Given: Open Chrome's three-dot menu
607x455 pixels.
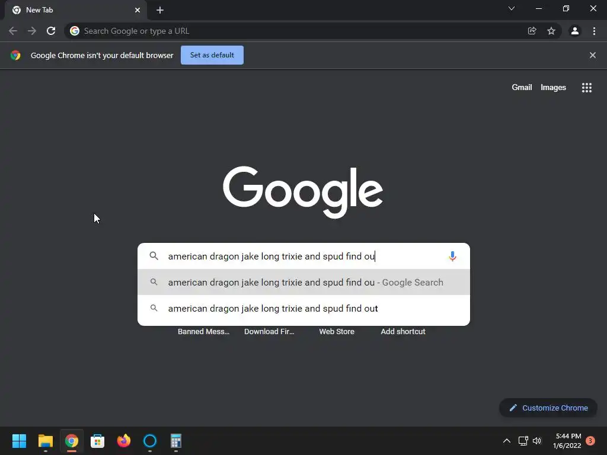Looking at the screenshot, I should [x=594, y=31].
